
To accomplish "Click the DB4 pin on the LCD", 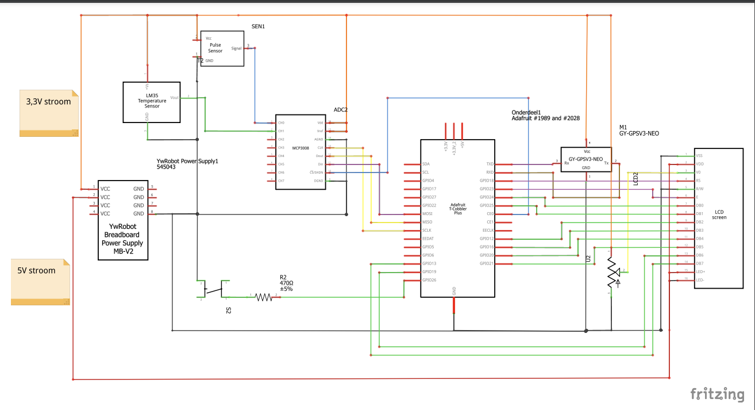I will (687, 238).
